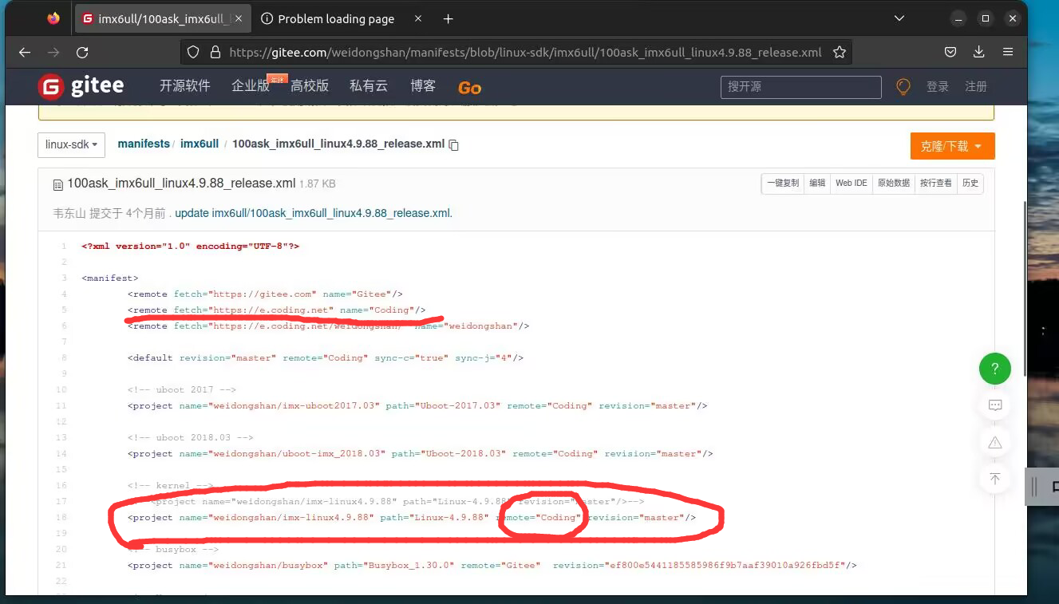Viewport: 1059px width, 604px height.
Task: Click the 注册 register link
Action: coord(976,86)
